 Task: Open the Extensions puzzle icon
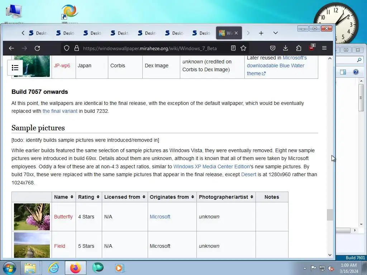point(299,48)
